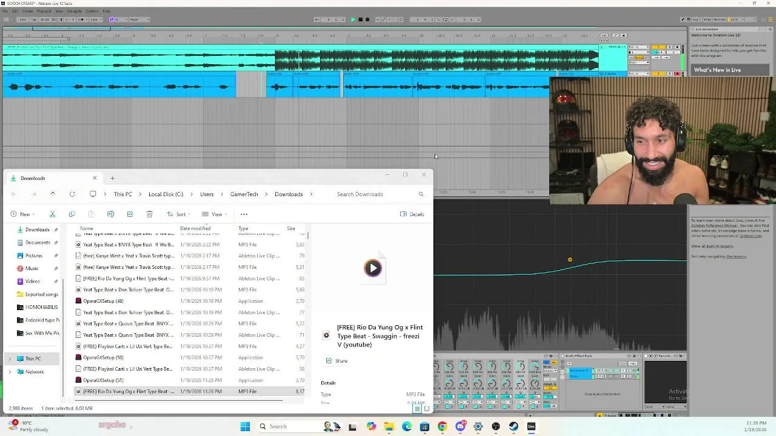Image resolution: width=776 pixels, height=436 pixels.
Task: Add a new Explorer tab
Action: [x=112, y=178]
